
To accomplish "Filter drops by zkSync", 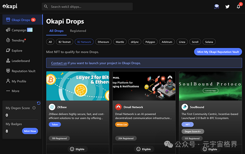I will point(135,42).
